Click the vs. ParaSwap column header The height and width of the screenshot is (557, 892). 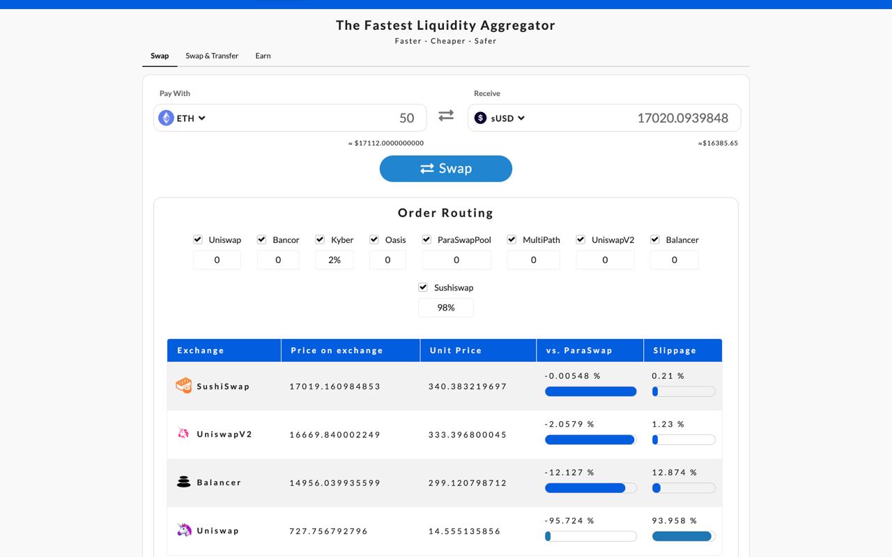tap(590, 350)
